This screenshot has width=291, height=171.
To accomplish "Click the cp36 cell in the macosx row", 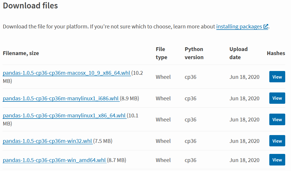I will tap(190, 77).
